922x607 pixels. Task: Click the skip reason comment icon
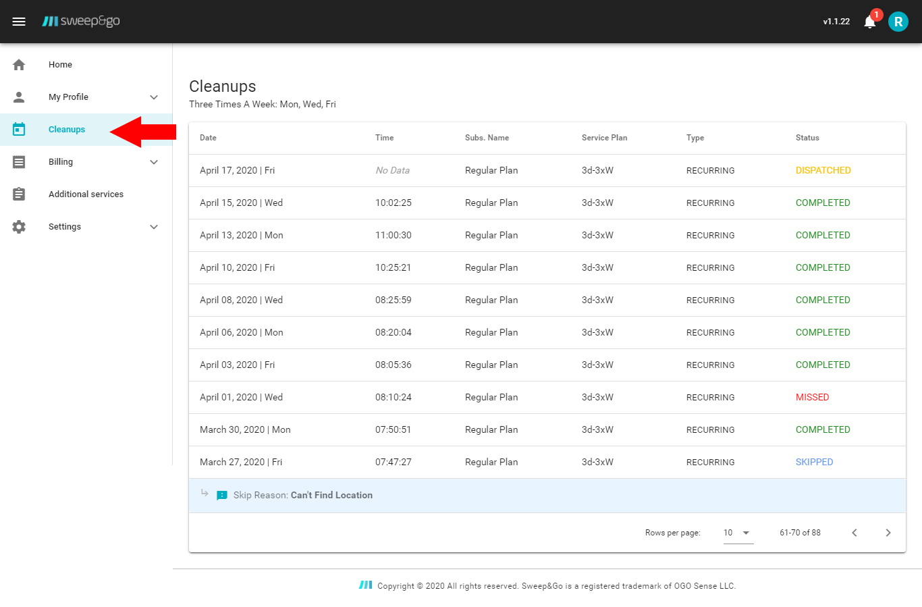(x=222, y=496)
